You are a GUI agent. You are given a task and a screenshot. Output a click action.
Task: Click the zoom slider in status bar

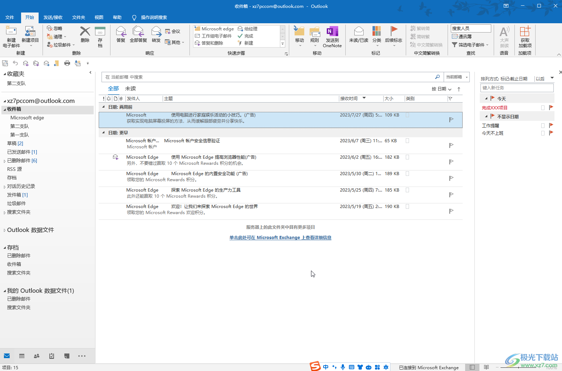(x=519, y=367)
